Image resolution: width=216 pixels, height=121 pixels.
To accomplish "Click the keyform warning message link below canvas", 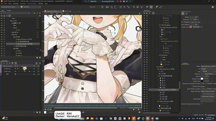I will (x=93, y=106).
